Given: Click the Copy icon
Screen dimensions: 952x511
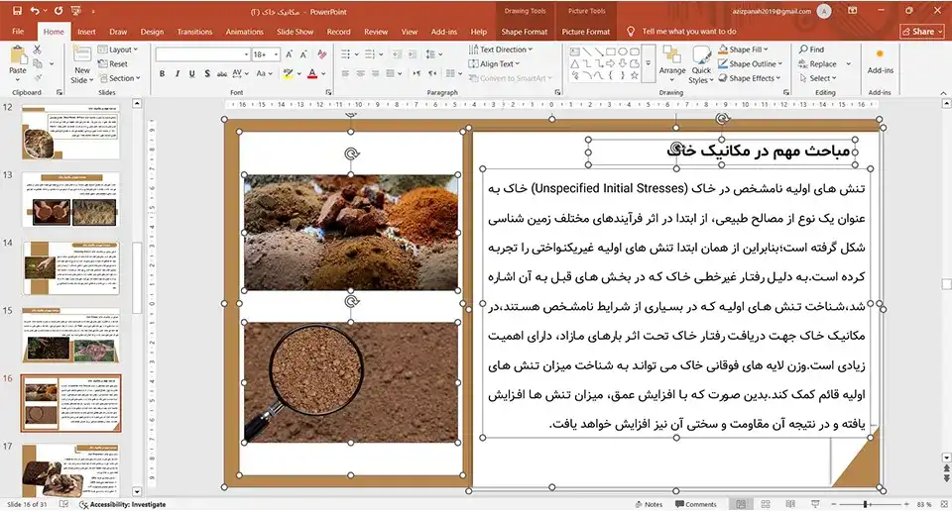Looking at the screenshot, I should click(38, 64).
